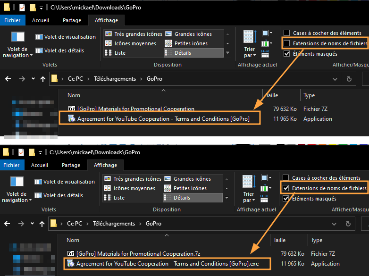Open group-by dropdown icon in bottom window

coord(266,178)
